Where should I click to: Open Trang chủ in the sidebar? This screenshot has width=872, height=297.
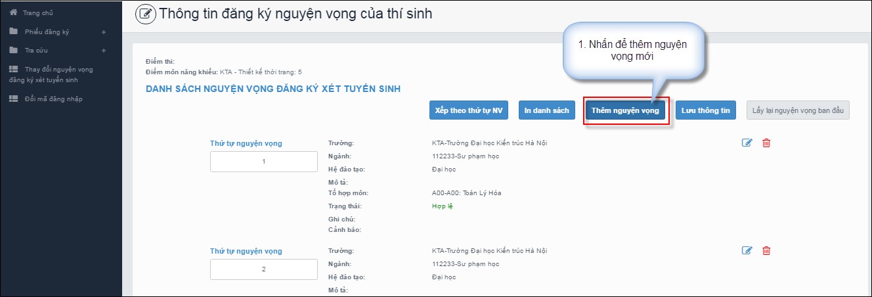tap(37, 12)
